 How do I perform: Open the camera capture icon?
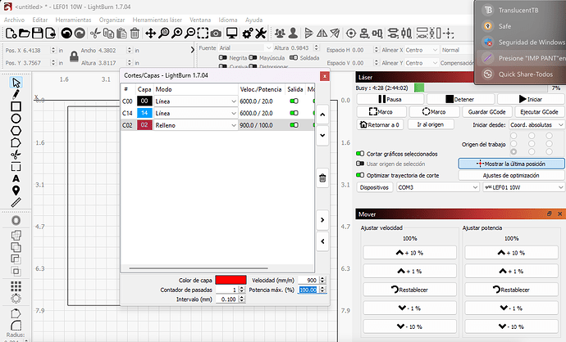[x=216, y=34]
